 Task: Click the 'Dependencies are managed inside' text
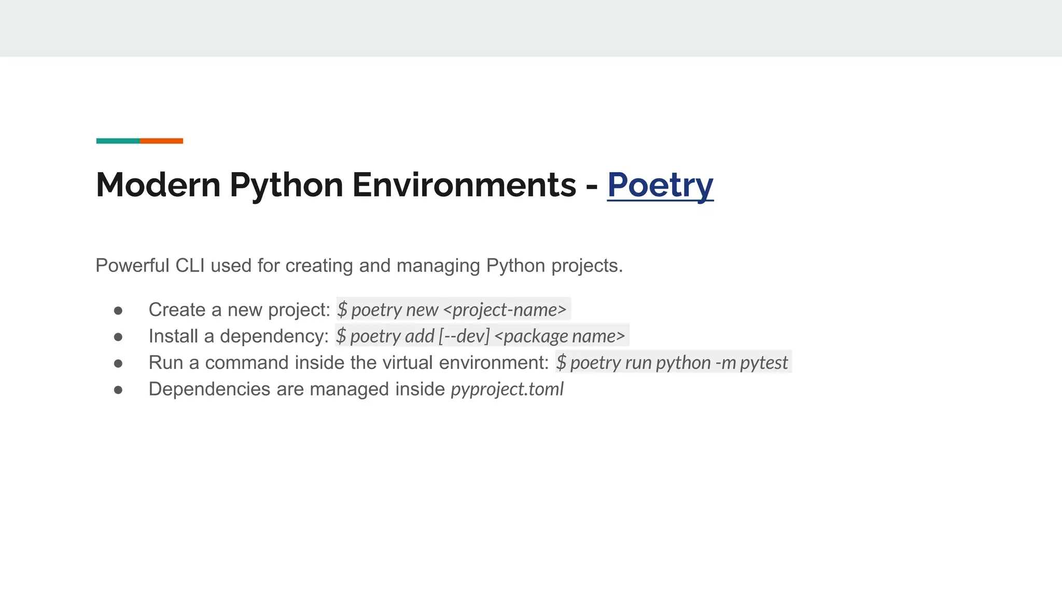(297, 389)
